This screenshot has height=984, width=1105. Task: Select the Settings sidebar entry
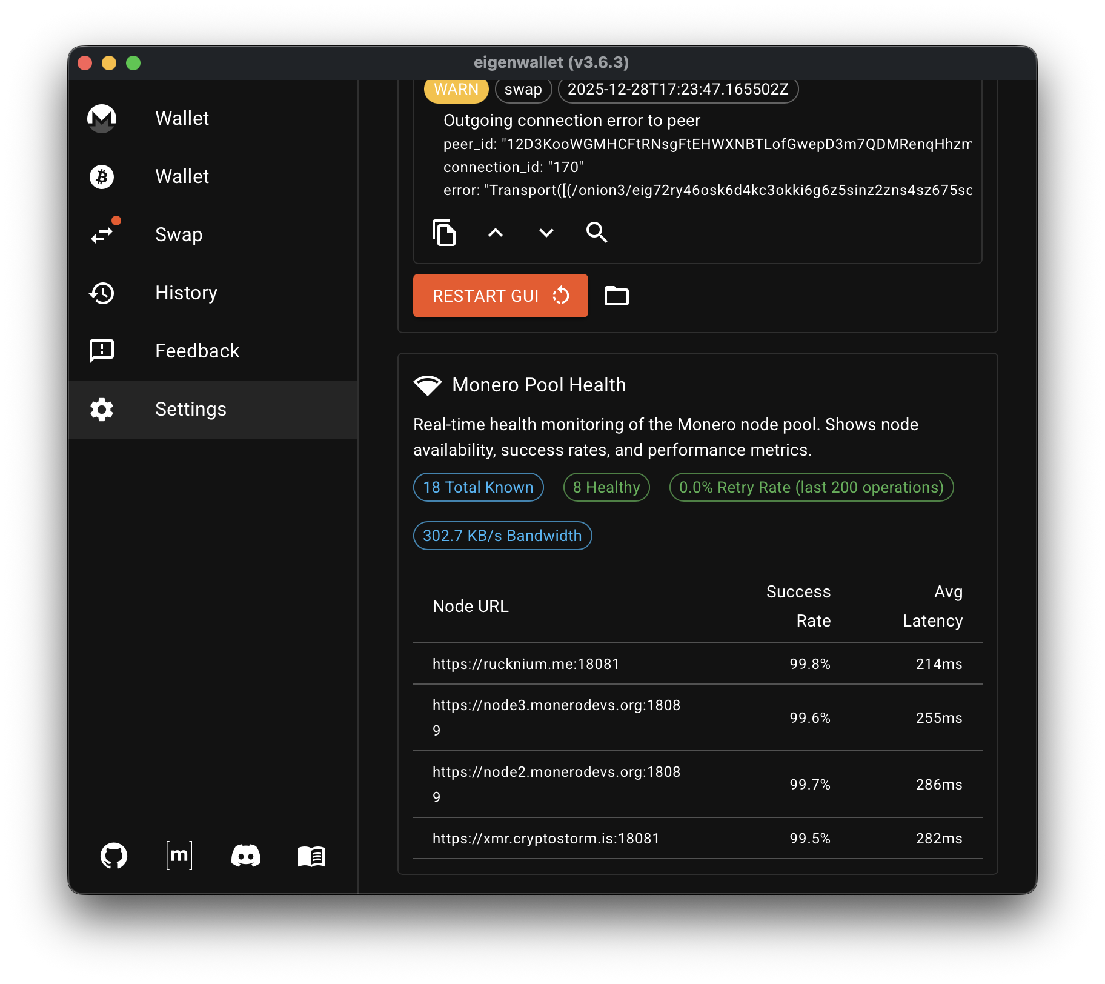[x=191, y=409]
